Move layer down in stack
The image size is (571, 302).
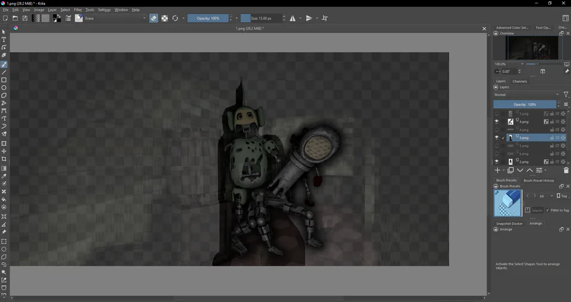tap(520, 170)
